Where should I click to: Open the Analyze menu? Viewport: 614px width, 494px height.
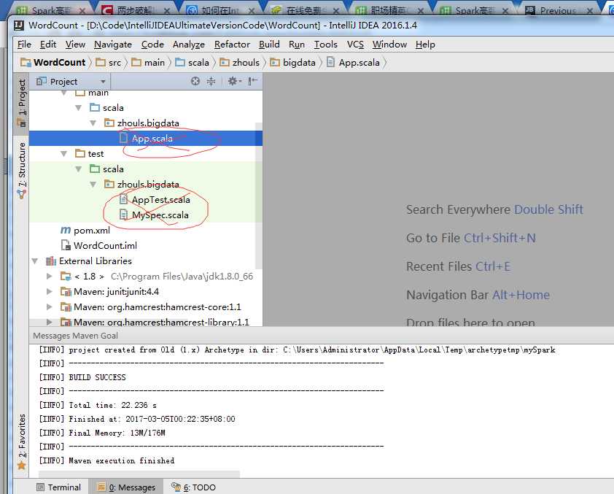189,45
